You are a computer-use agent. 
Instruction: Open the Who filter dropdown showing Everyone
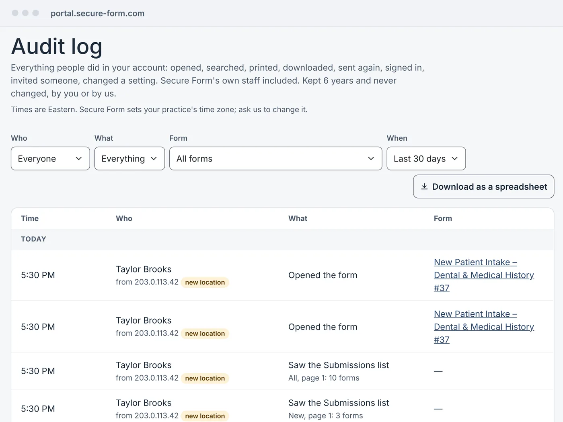pyautogui.click(x=50, y=158)
